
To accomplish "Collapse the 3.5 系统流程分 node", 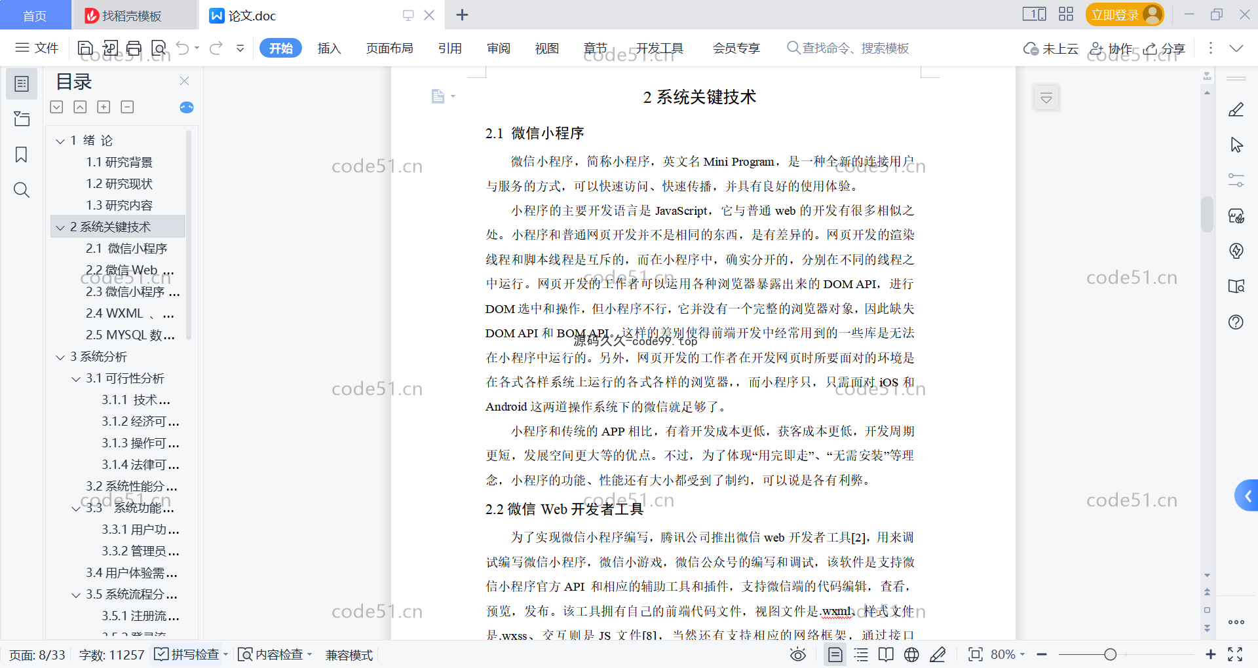I will pos(76,595).
